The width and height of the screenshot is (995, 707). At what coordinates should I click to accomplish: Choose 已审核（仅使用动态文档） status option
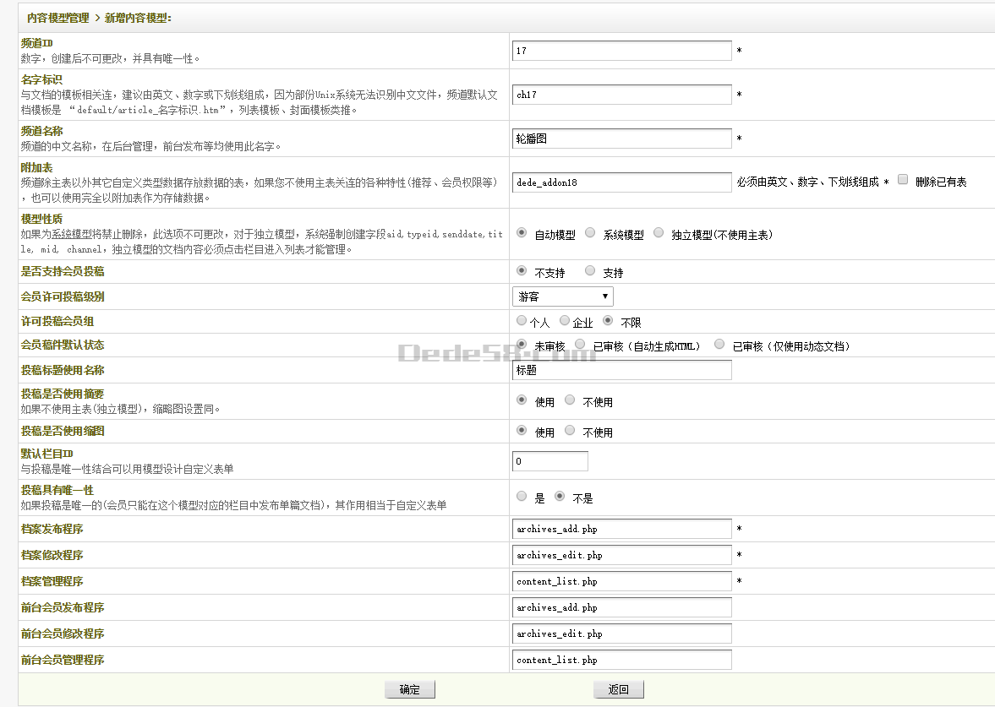point(719,345)
